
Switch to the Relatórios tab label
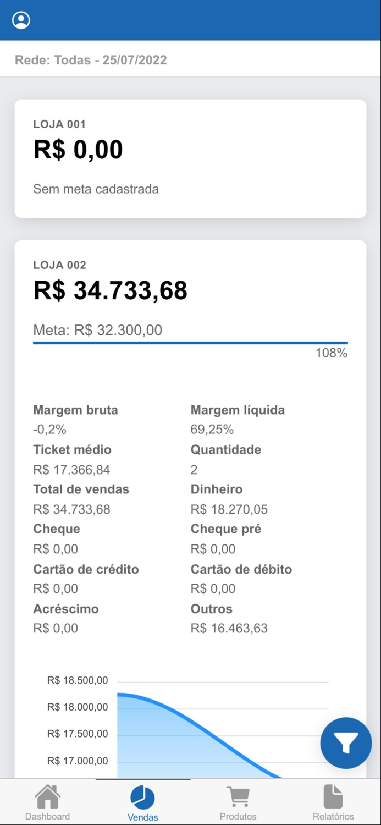pos(333,816)
